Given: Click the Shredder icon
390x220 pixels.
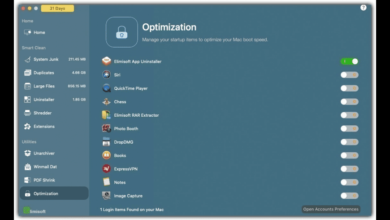Looking at the screenshot, I should click(x=27, y=113).
